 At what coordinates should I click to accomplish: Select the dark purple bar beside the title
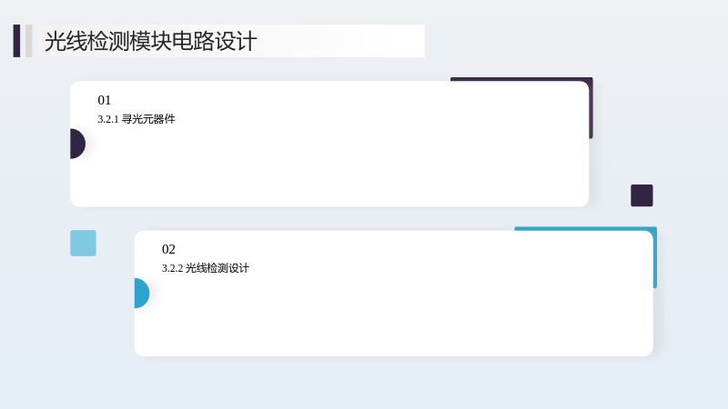tap(16, 41)
